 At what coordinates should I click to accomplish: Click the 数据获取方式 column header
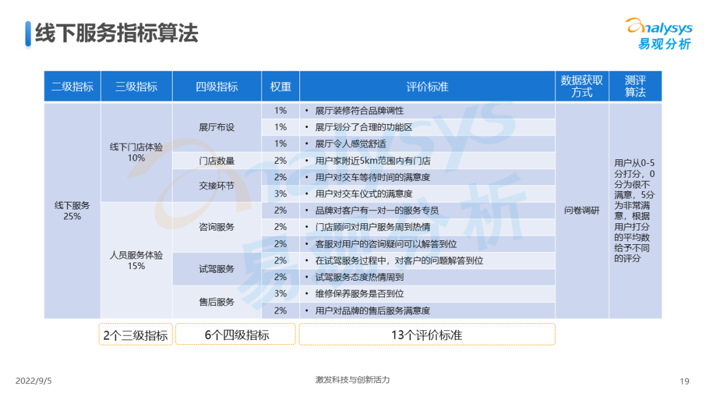tap(581, 87)
